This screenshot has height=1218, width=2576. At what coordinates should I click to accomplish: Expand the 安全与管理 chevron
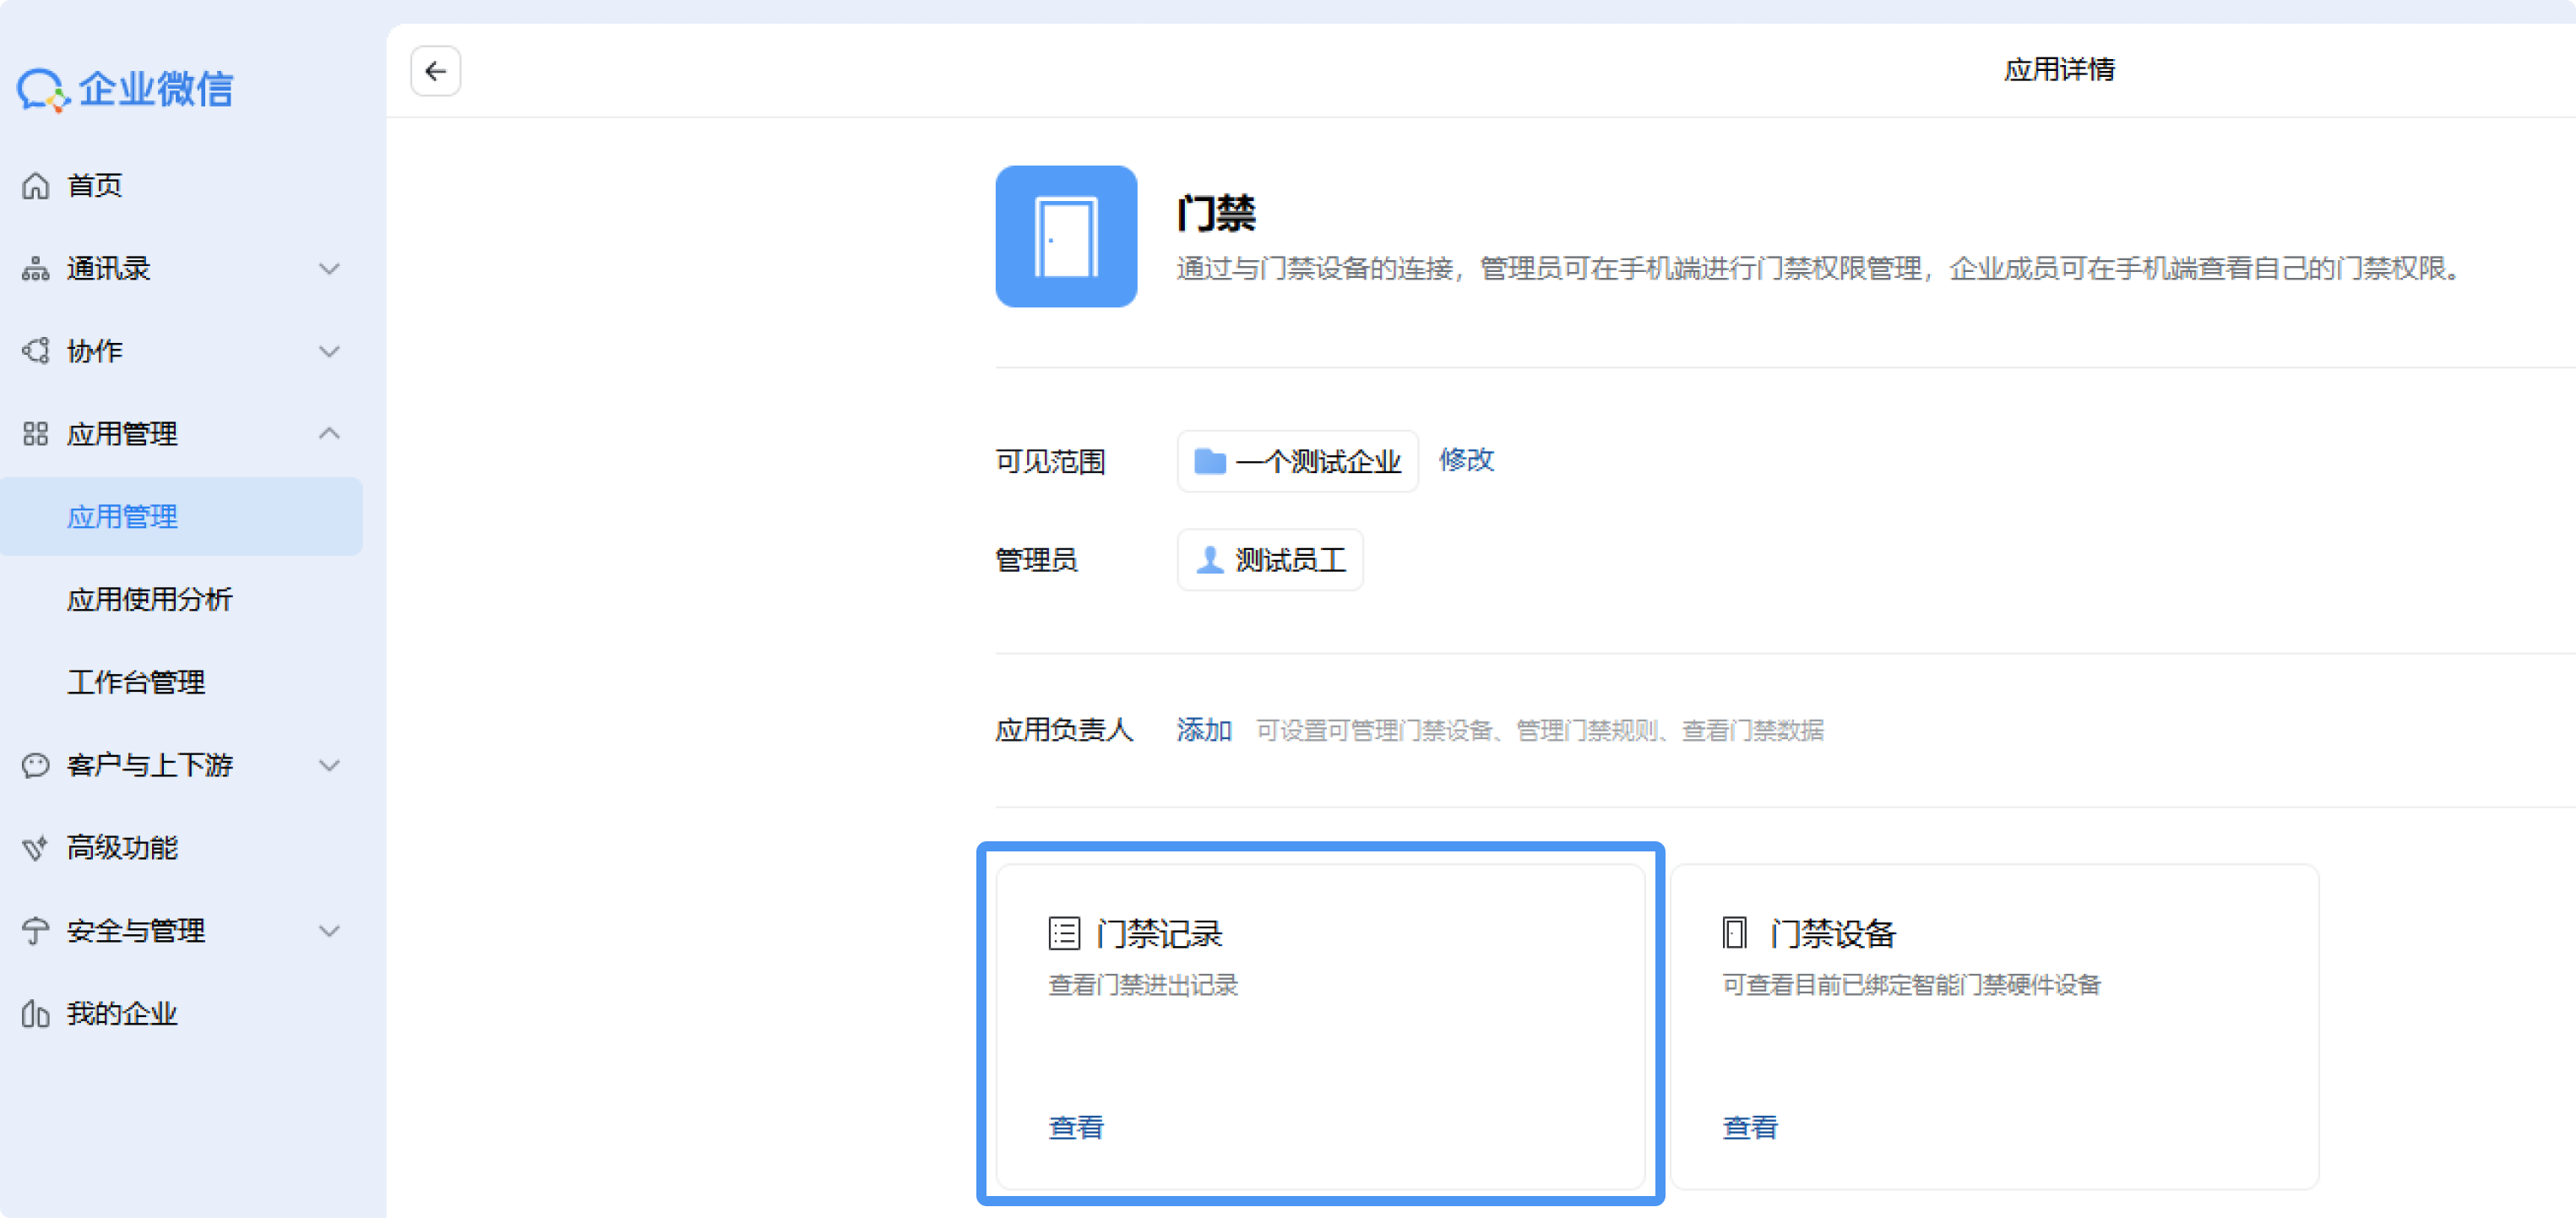[329, 932]
